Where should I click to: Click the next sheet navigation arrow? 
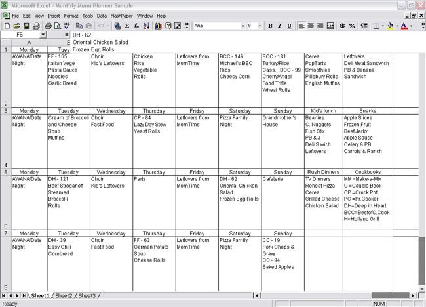tap(17, 296)
